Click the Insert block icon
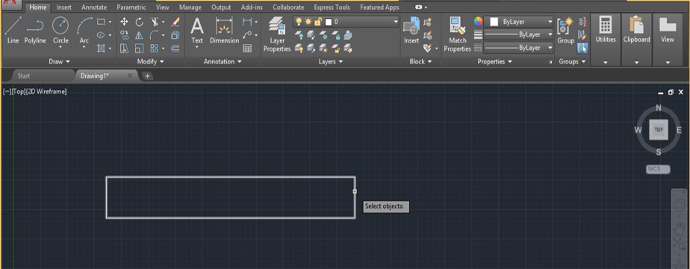This screenshot has height=269, width=690. (411, 31)
